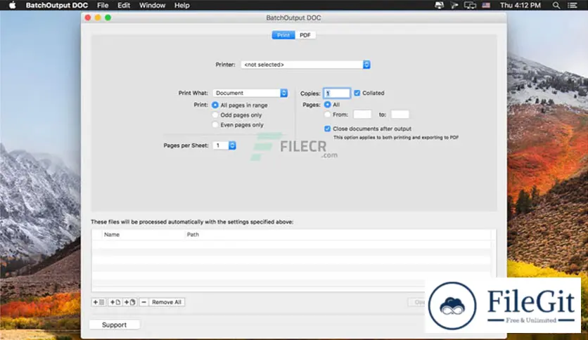The height and width of the screenshot is (340, 588).
Task: Click the minus button to remove file
Action: pyautogui.click(x=143, y=302)
